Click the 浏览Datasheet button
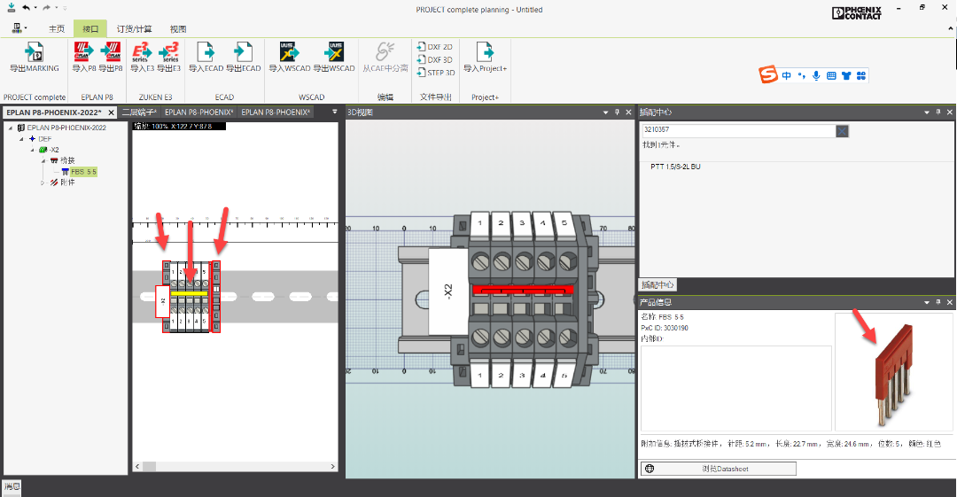The image size is (957, 497). (x=718, y=469)
